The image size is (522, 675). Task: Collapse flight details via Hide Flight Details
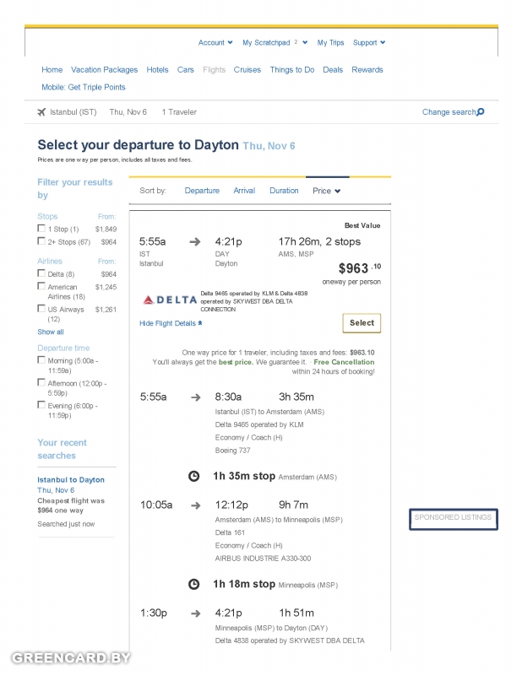171,323
